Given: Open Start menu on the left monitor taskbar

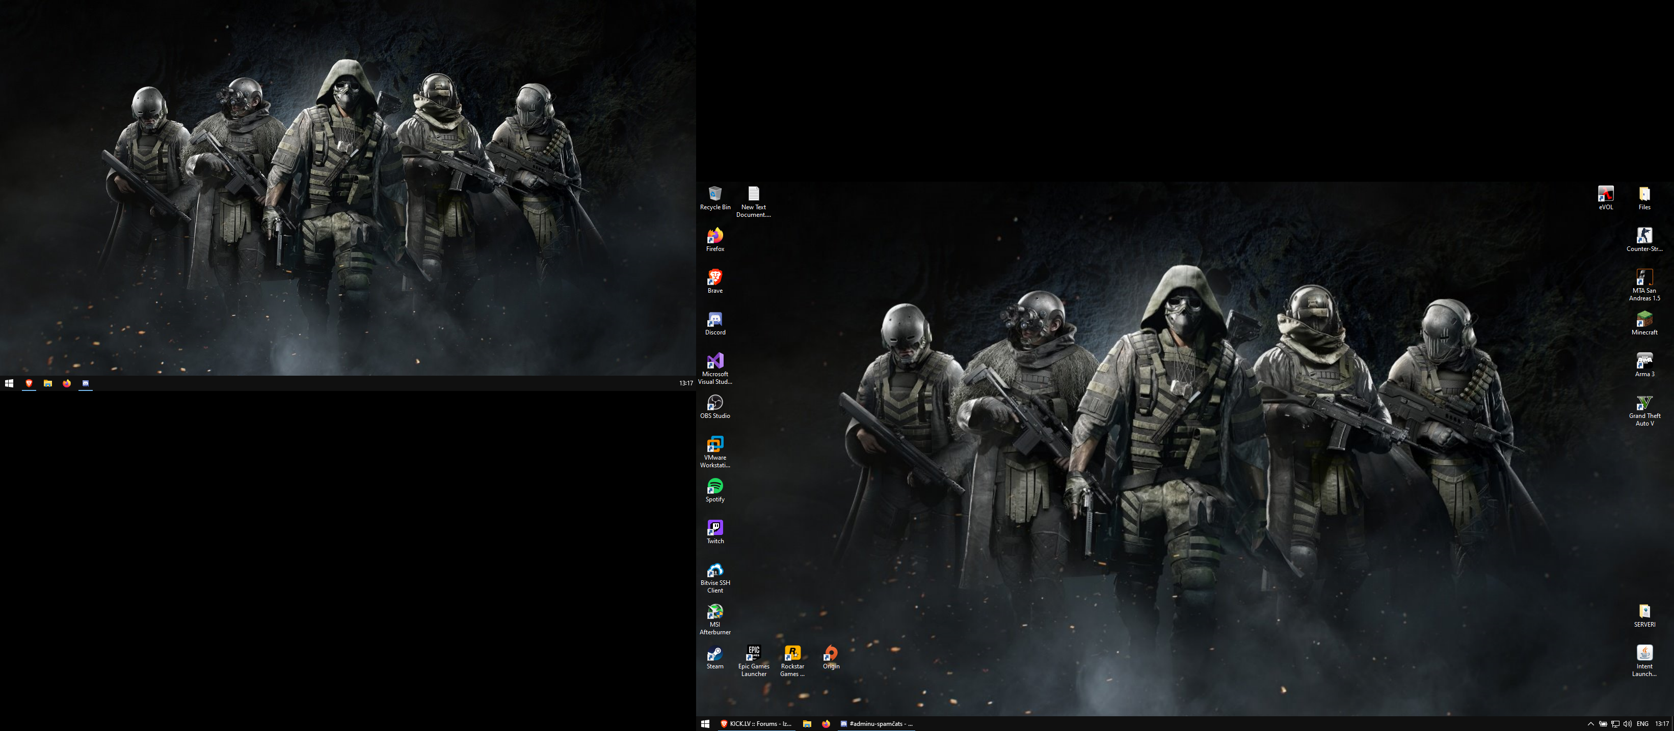Looking at the screenshot, I should click(9, 383).
